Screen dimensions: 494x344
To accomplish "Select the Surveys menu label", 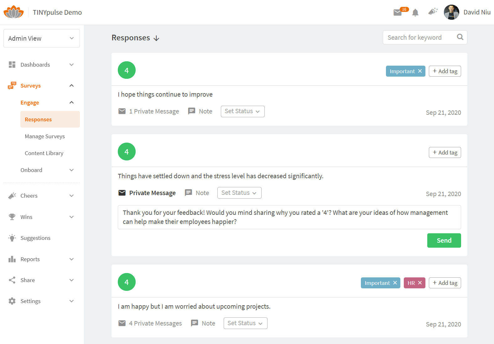I will pyautogui.click(x=31, y=86).
